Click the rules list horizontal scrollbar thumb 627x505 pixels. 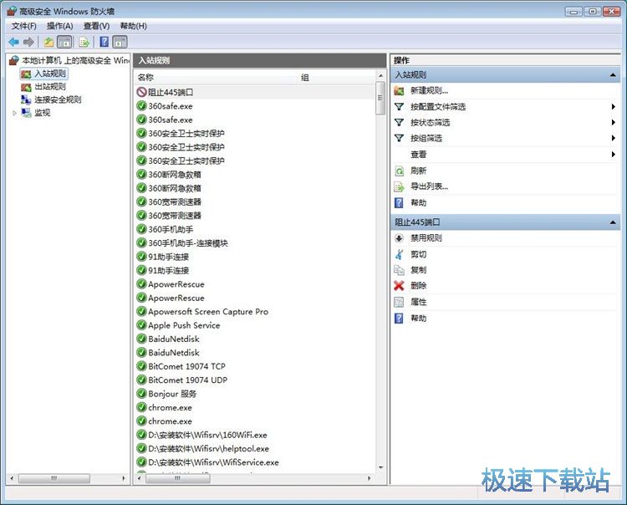pyautogui.click(x=178, y=478)
